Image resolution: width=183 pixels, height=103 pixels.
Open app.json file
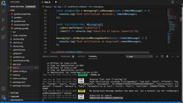17,64
